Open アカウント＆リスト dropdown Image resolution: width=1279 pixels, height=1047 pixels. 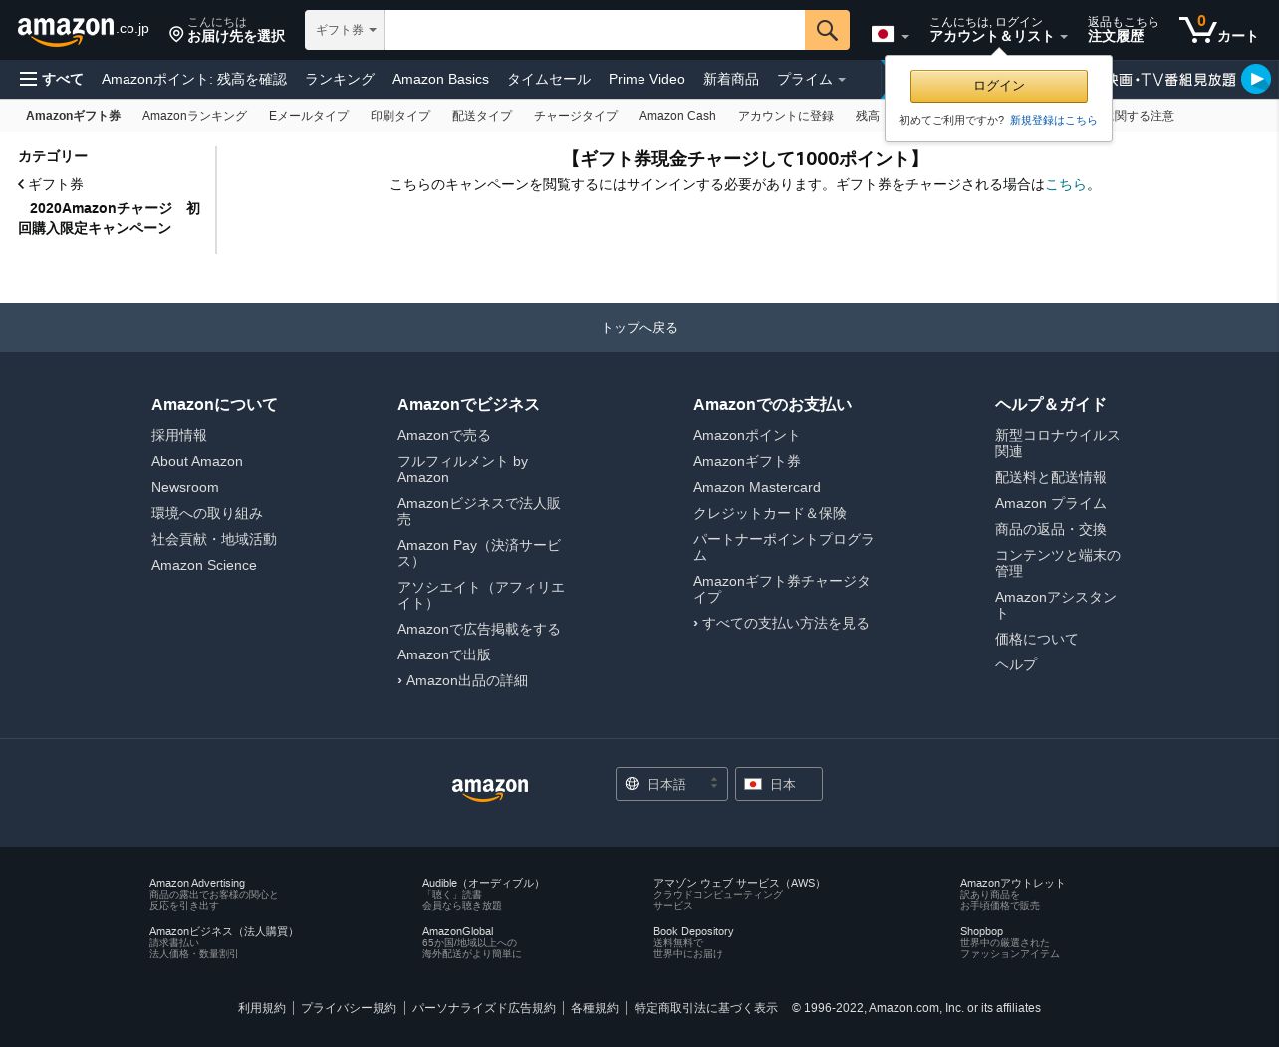coord(998,30)
